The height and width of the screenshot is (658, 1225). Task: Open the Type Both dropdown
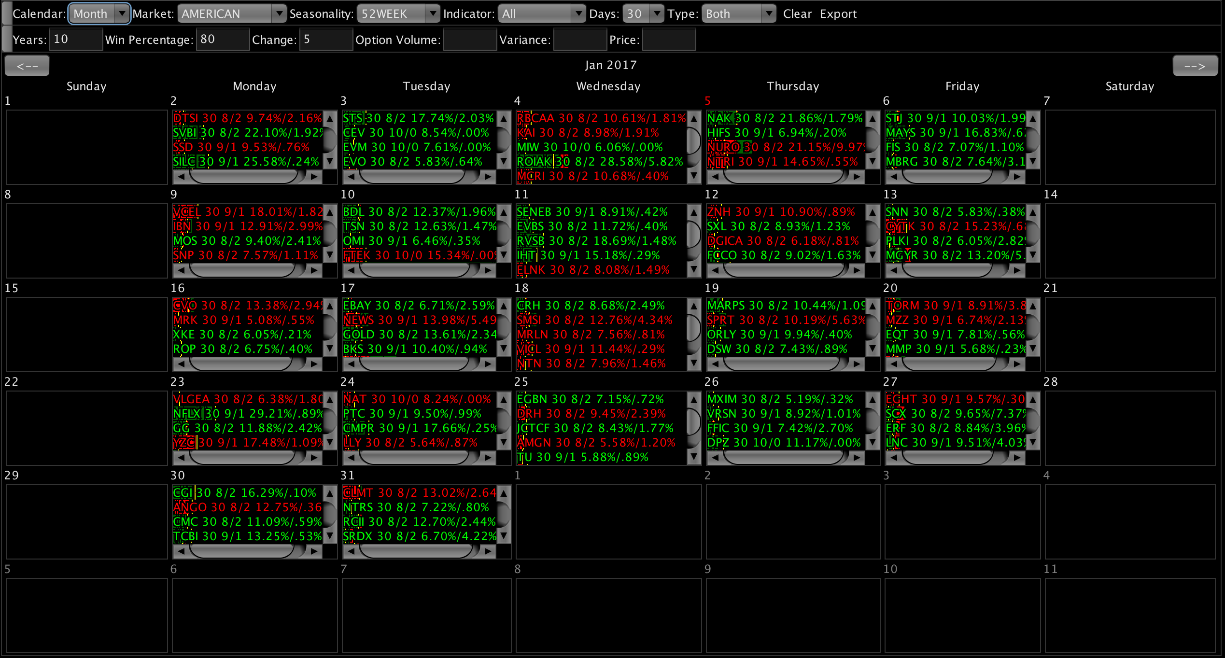coord(738,14)
